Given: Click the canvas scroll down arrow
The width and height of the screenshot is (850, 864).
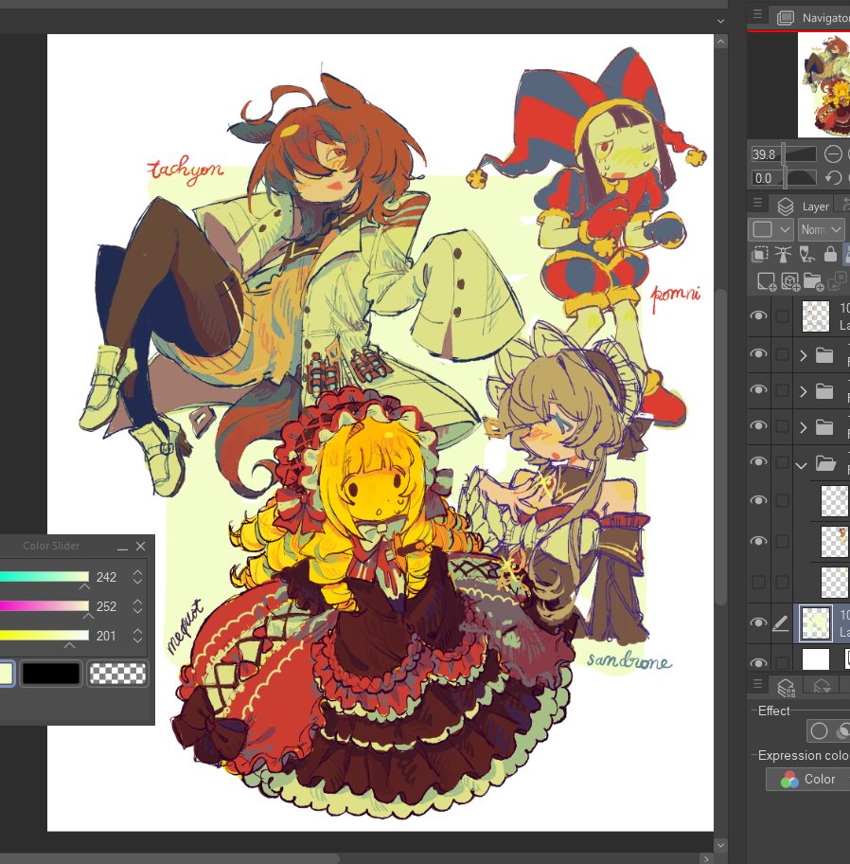Looking at the screenshot, I should (720, 844).
